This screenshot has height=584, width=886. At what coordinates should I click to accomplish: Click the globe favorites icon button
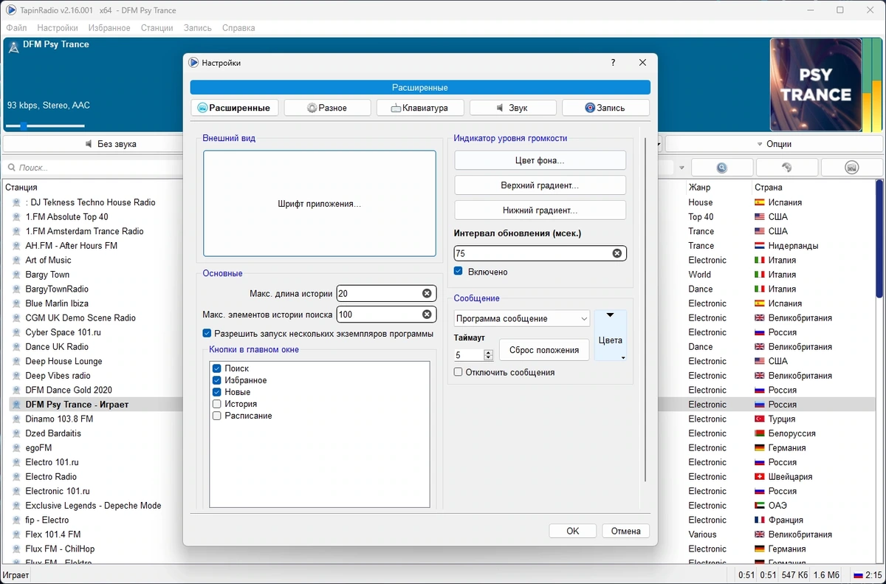pyautogui.click(x=786, y=168)
